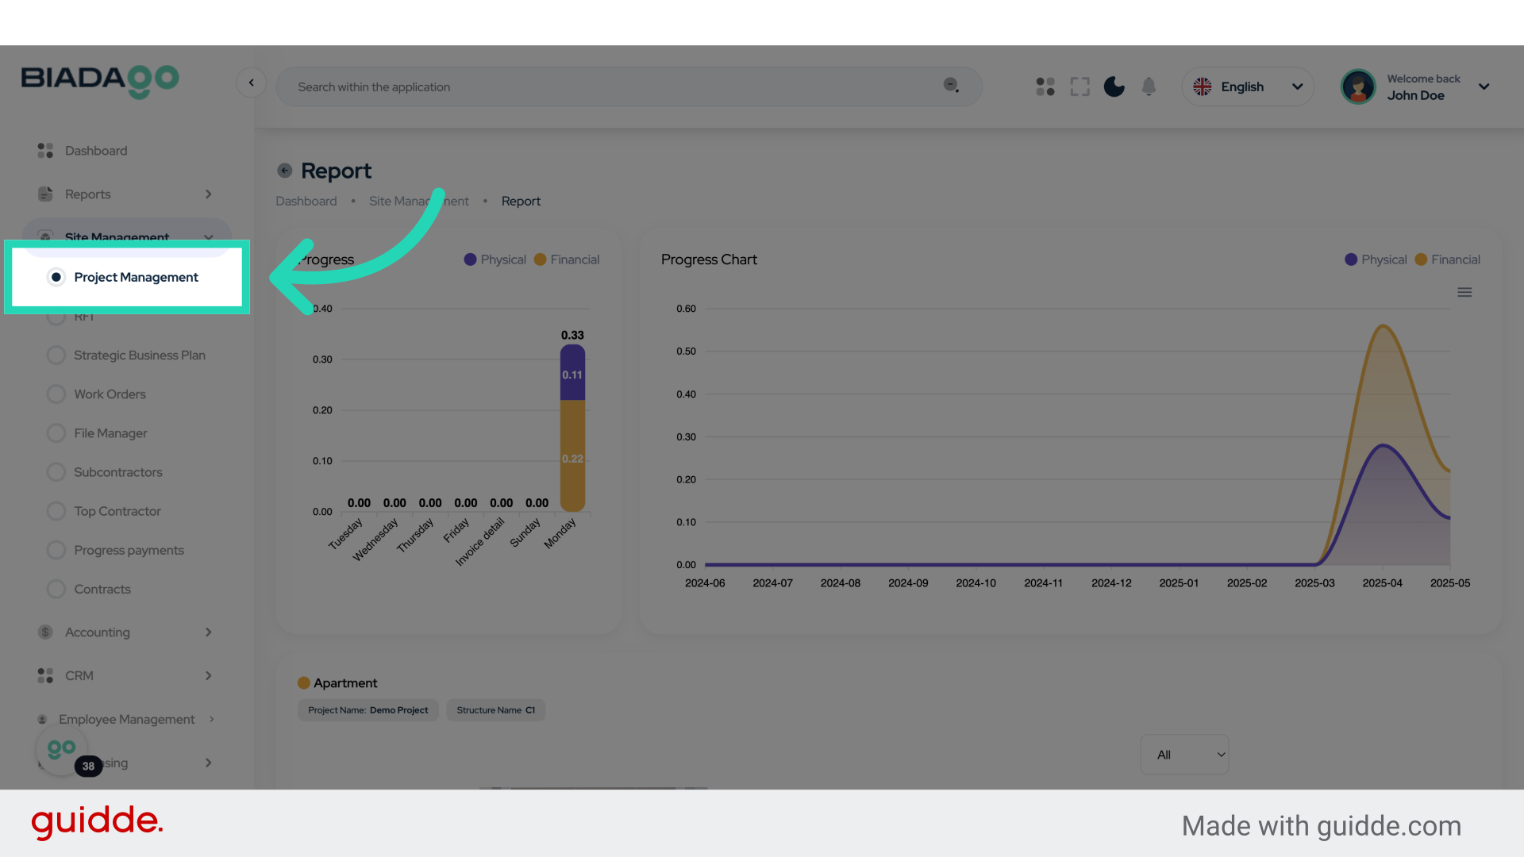
Task: Click the search magnifier icon
Action: tap(951, 86)
